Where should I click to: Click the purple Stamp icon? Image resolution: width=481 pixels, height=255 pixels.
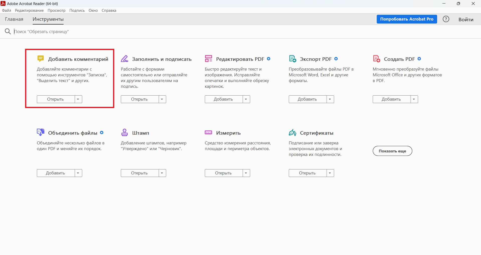coord(125,132)
